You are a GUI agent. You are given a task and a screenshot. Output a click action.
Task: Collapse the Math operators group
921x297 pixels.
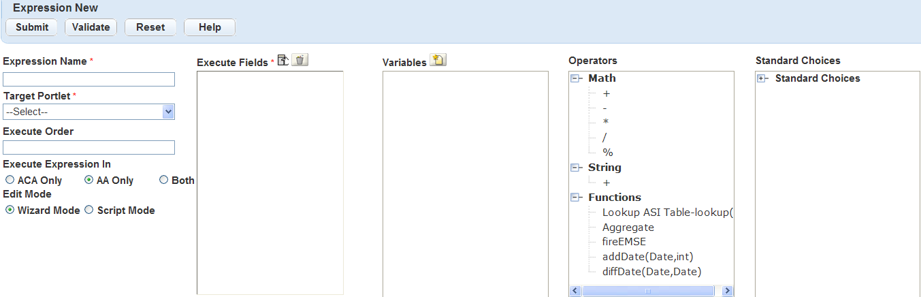(575, 78)
